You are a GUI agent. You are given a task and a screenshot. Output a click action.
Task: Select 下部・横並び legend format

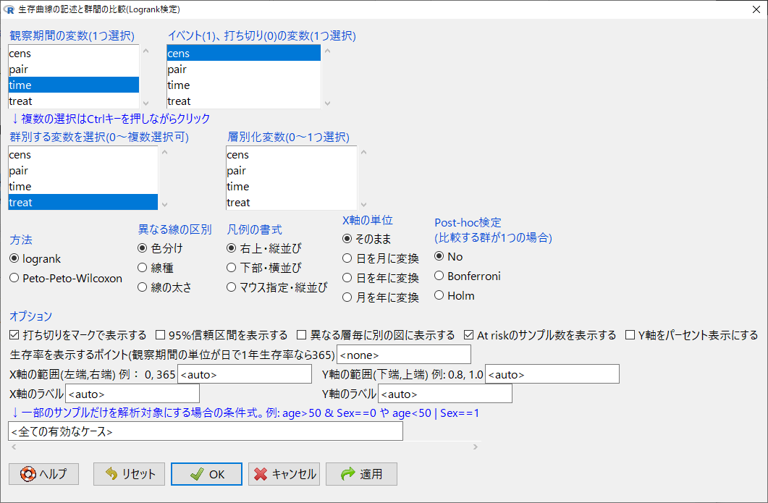(229, 266)
